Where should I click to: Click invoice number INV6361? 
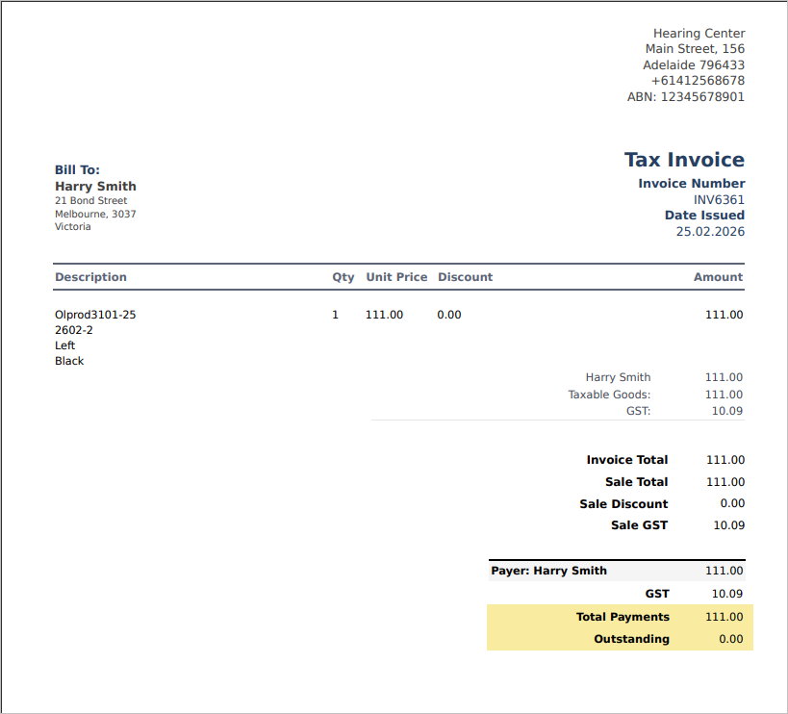point(719,200)
